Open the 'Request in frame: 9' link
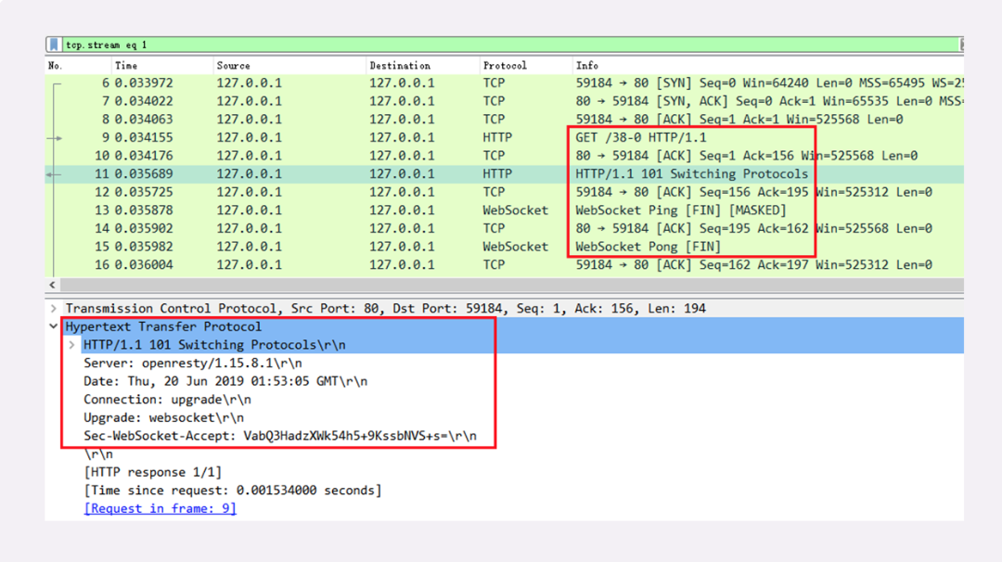Viewport: 1002px width, 562px height. (x=160, y=508)
